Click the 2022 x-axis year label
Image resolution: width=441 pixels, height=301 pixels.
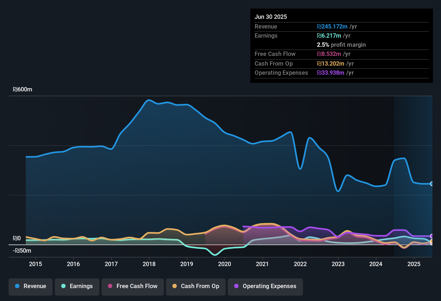click(x=300, y=264)
